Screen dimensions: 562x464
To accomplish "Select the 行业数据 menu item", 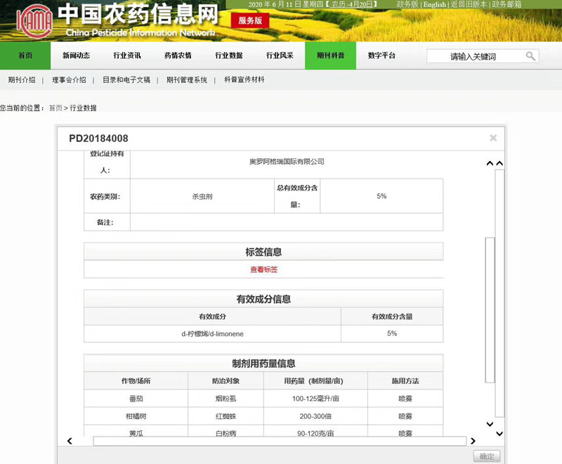I will [x=229, y=56].
